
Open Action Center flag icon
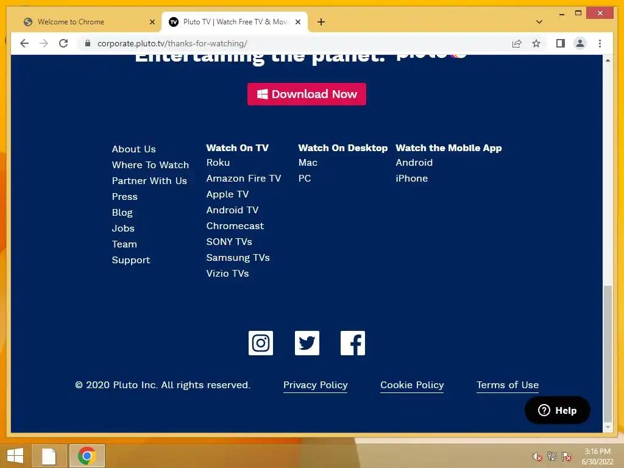(x=567, y=456)
